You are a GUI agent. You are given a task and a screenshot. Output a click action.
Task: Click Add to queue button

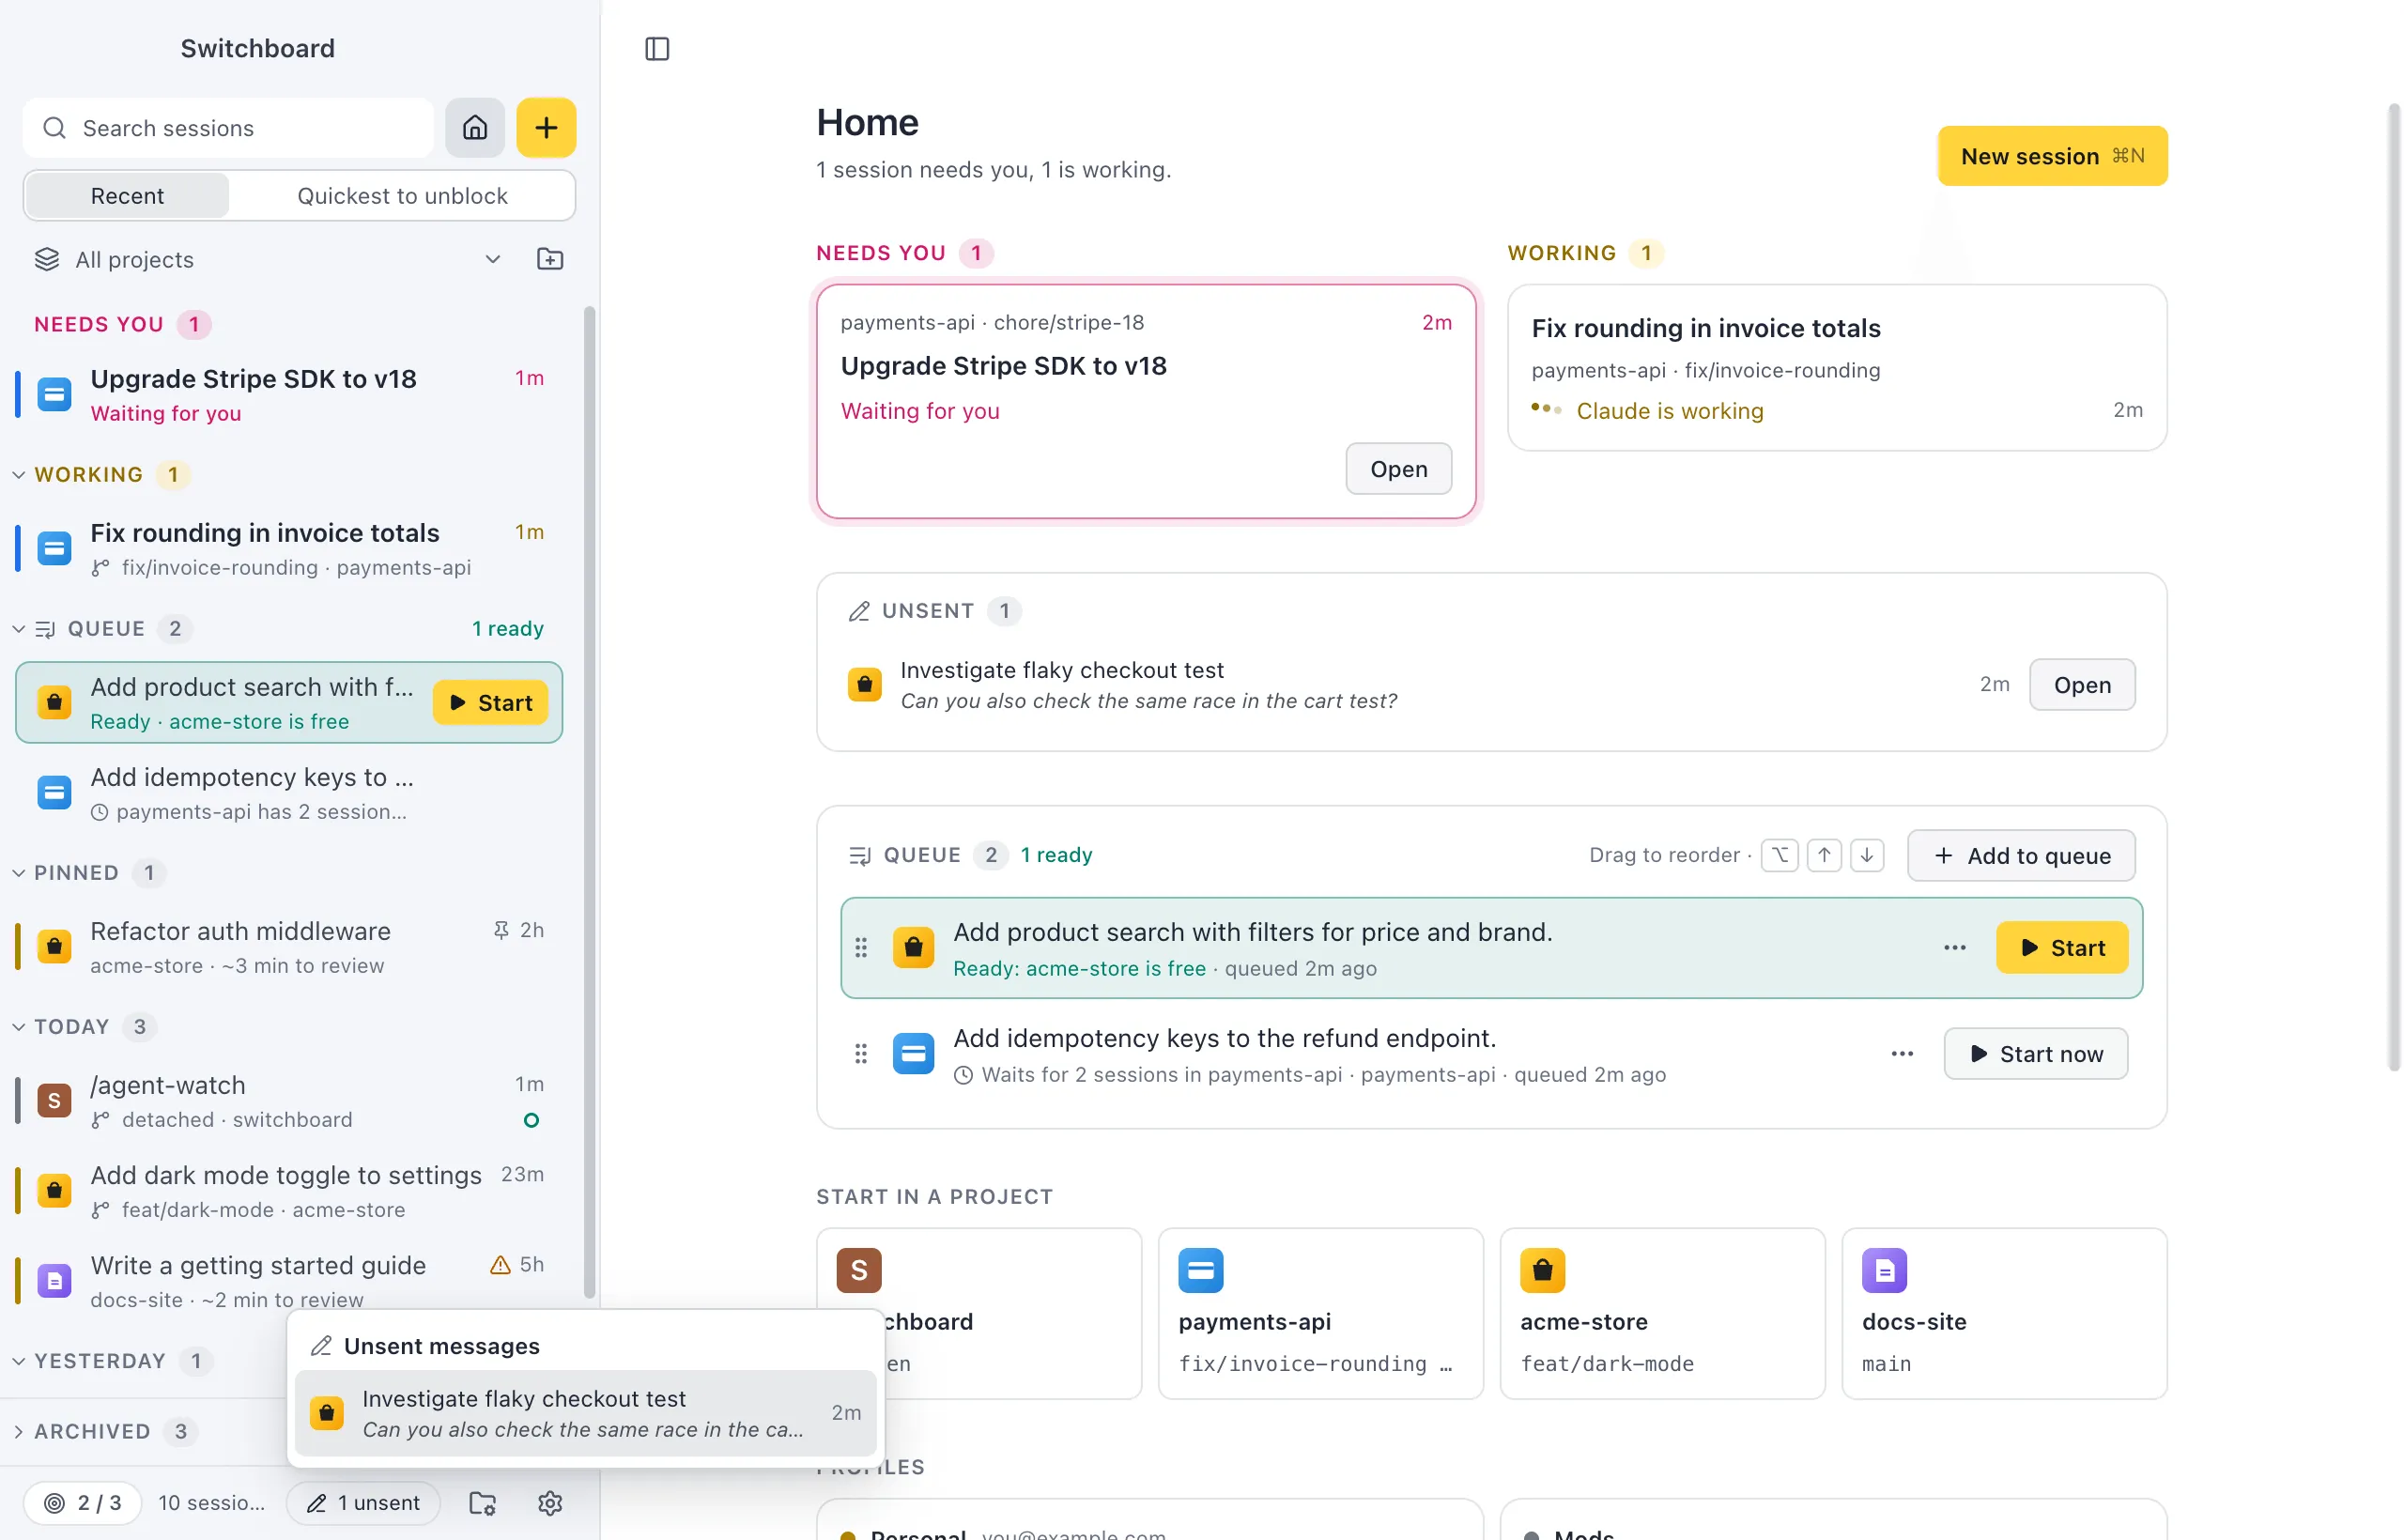[x=2021, y=855]
